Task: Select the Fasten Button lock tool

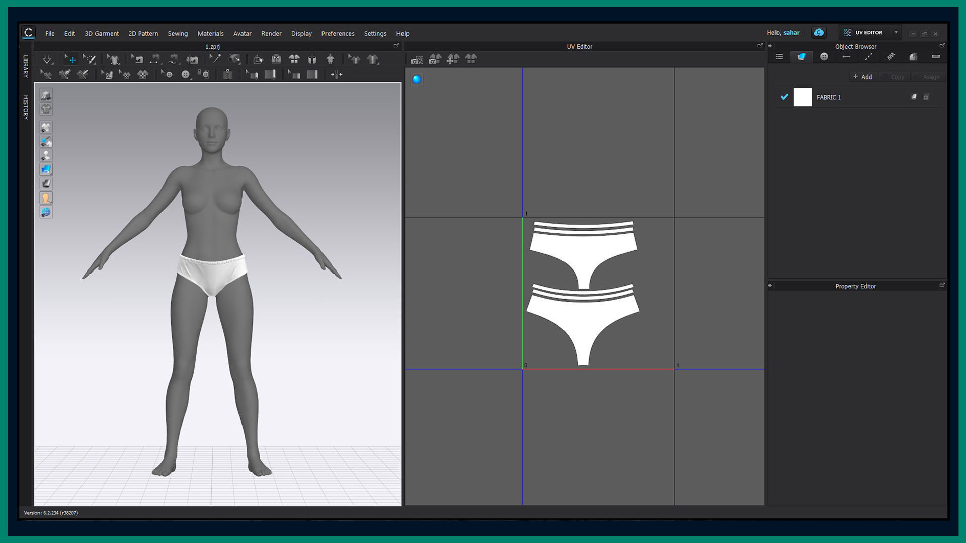Action: pos(204,75)
